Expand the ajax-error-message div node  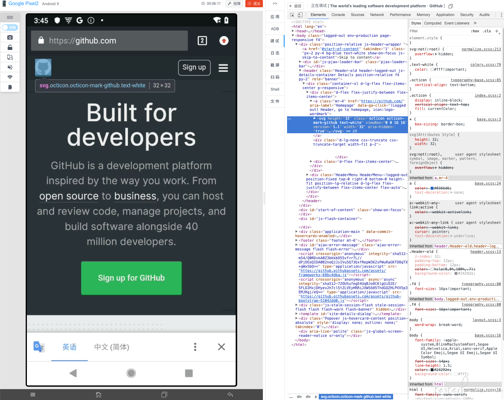point(296,245)
